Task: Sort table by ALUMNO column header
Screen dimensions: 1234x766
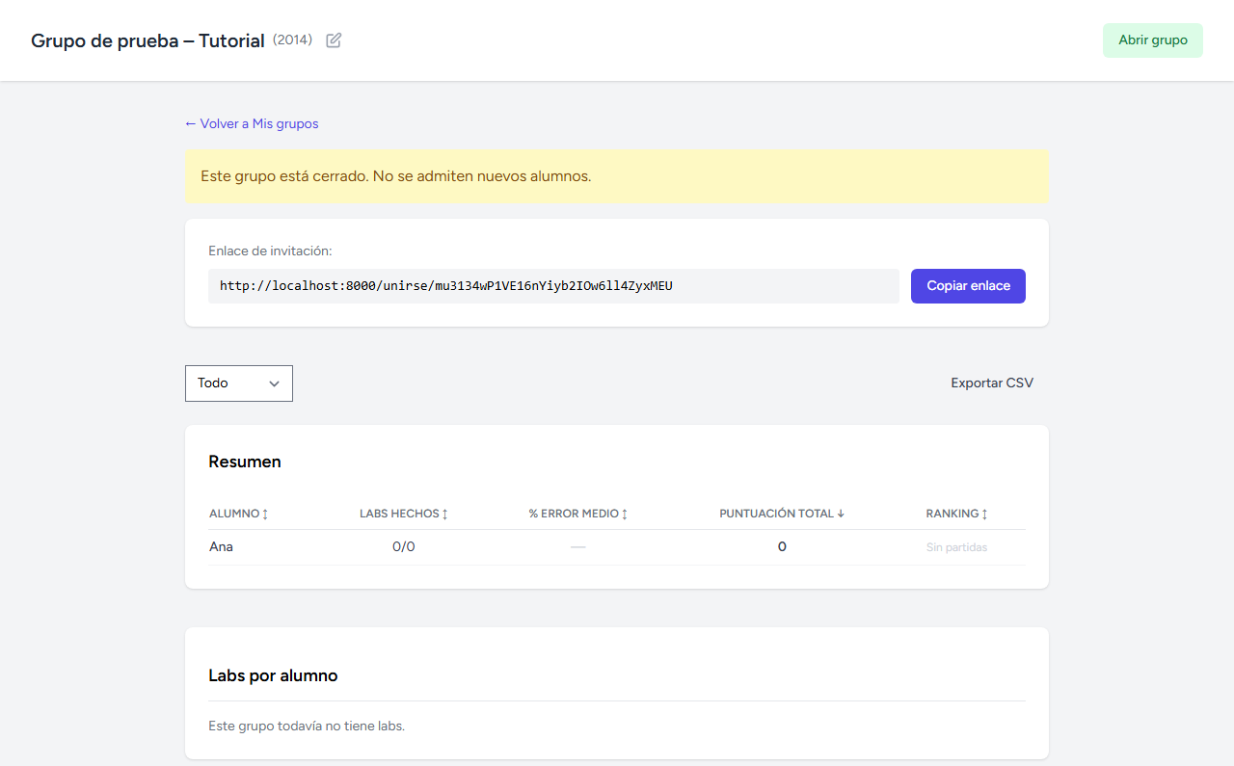Action: (239, 514)
